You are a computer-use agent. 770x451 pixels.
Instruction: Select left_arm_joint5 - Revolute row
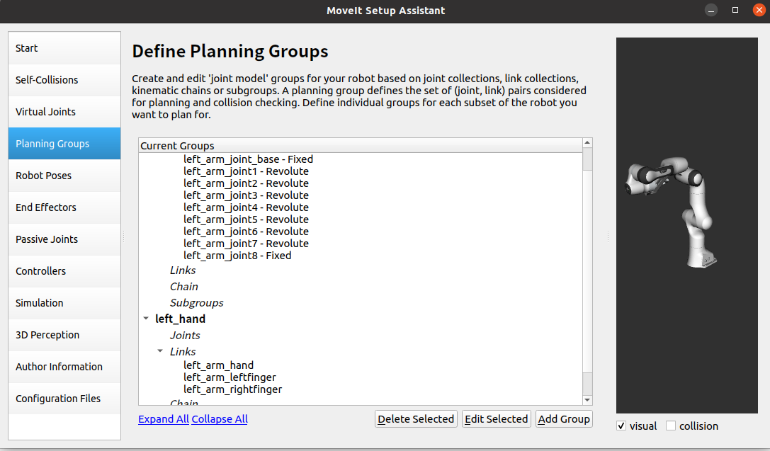point(246,219)
